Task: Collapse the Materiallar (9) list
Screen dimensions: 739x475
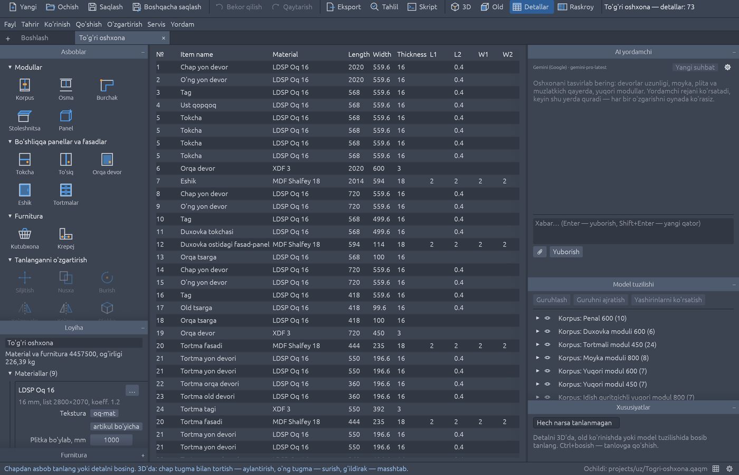Action: pyautogui.click(x=10, y=373)
